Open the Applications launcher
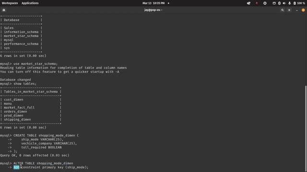307x172 pixels. (30, 3)
